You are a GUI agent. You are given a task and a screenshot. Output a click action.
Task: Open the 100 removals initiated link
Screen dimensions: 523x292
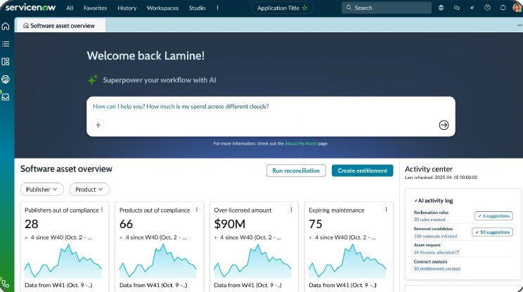pyautogui.click(x=435, y=236)
